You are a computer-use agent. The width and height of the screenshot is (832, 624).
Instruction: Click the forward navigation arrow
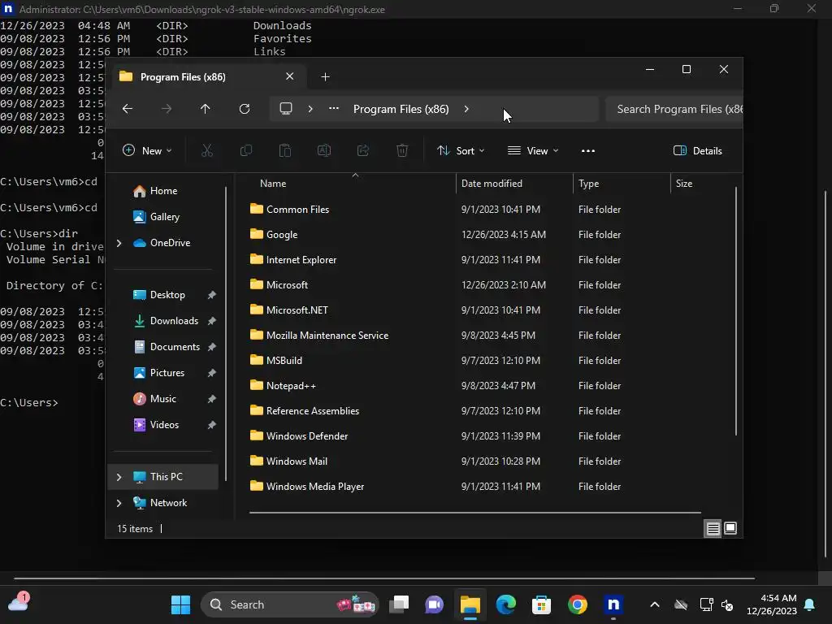point(167,109)
